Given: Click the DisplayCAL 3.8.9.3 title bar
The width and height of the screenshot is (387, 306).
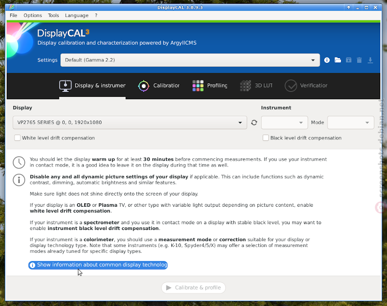Looking at the screenshot, I should (180, 7).
